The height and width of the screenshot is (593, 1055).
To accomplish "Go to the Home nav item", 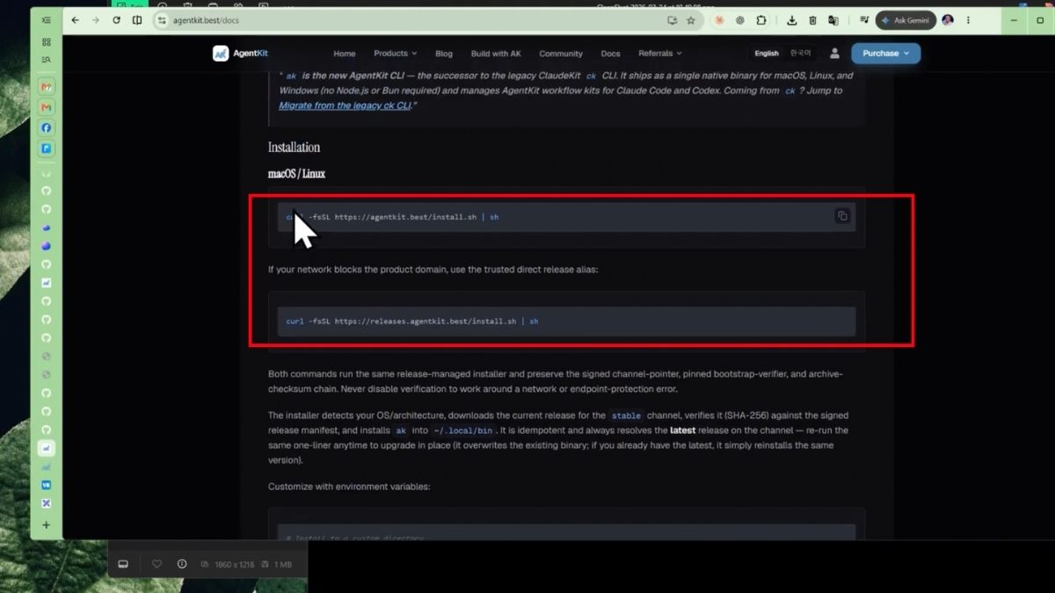I will [345, 54].
